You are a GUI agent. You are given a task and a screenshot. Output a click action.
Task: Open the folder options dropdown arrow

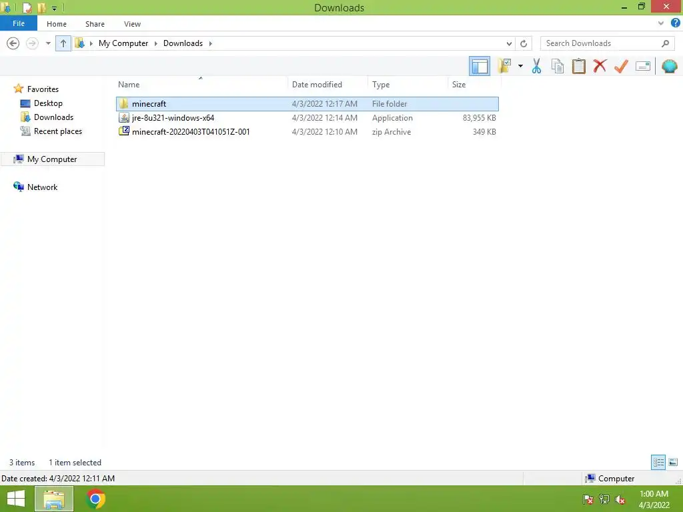coord(520,66)
